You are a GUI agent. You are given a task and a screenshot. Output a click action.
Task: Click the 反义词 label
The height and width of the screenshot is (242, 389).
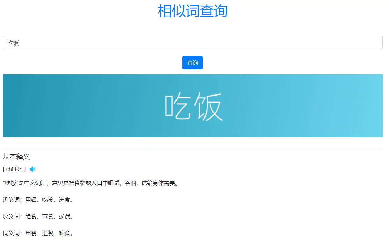(11, 217)
